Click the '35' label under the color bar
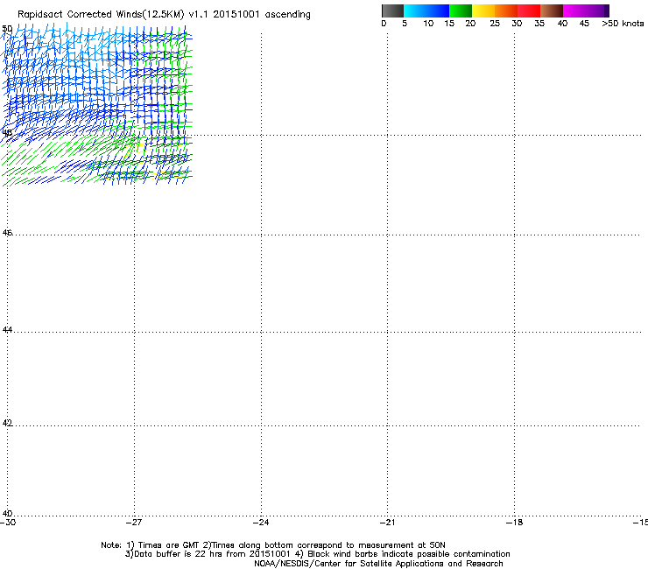The height and width of the screenshot is (569, 648). click(539, 24)
